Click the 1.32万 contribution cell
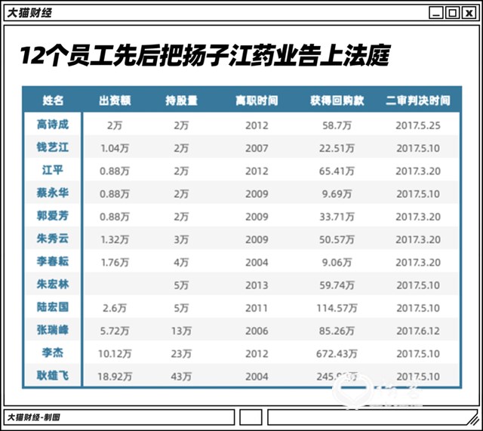483x431 pixels. pyautogui.click(x=115, y=240)
